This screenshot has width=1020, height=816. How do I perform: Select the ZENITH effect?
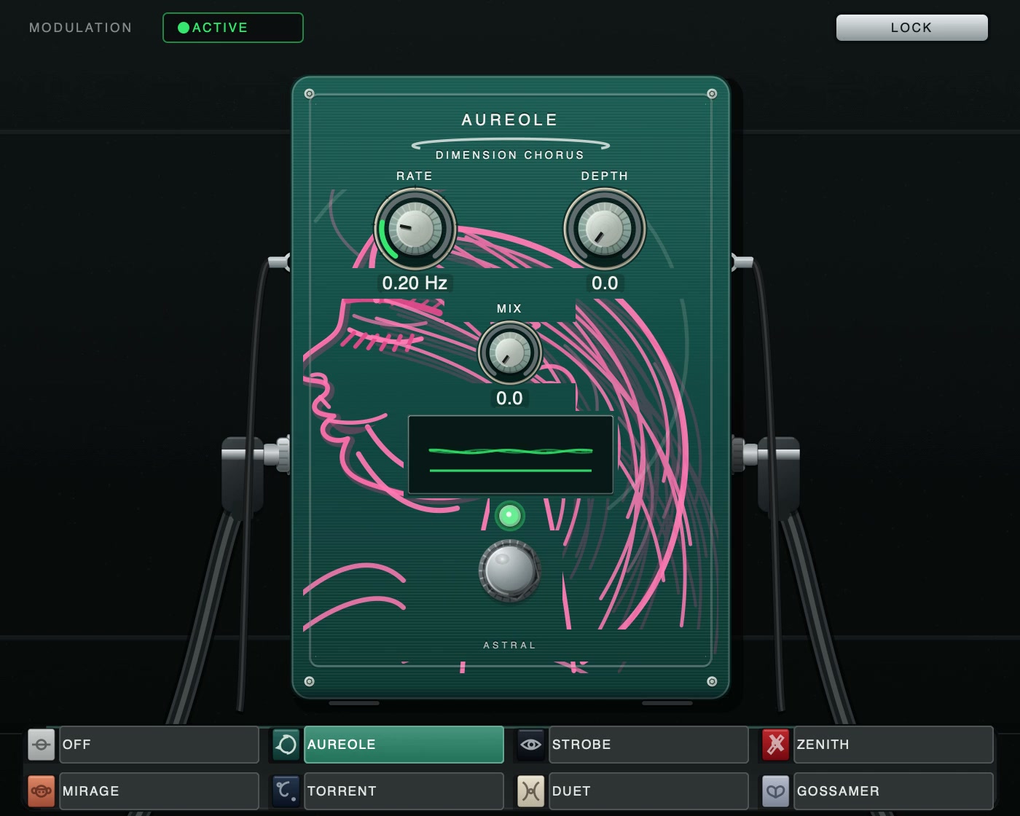pyautogui.click(x=893, y=745)
